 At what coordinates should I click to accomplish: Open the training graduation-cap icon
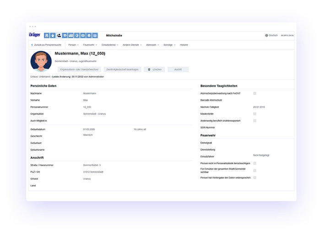(65, 35)
